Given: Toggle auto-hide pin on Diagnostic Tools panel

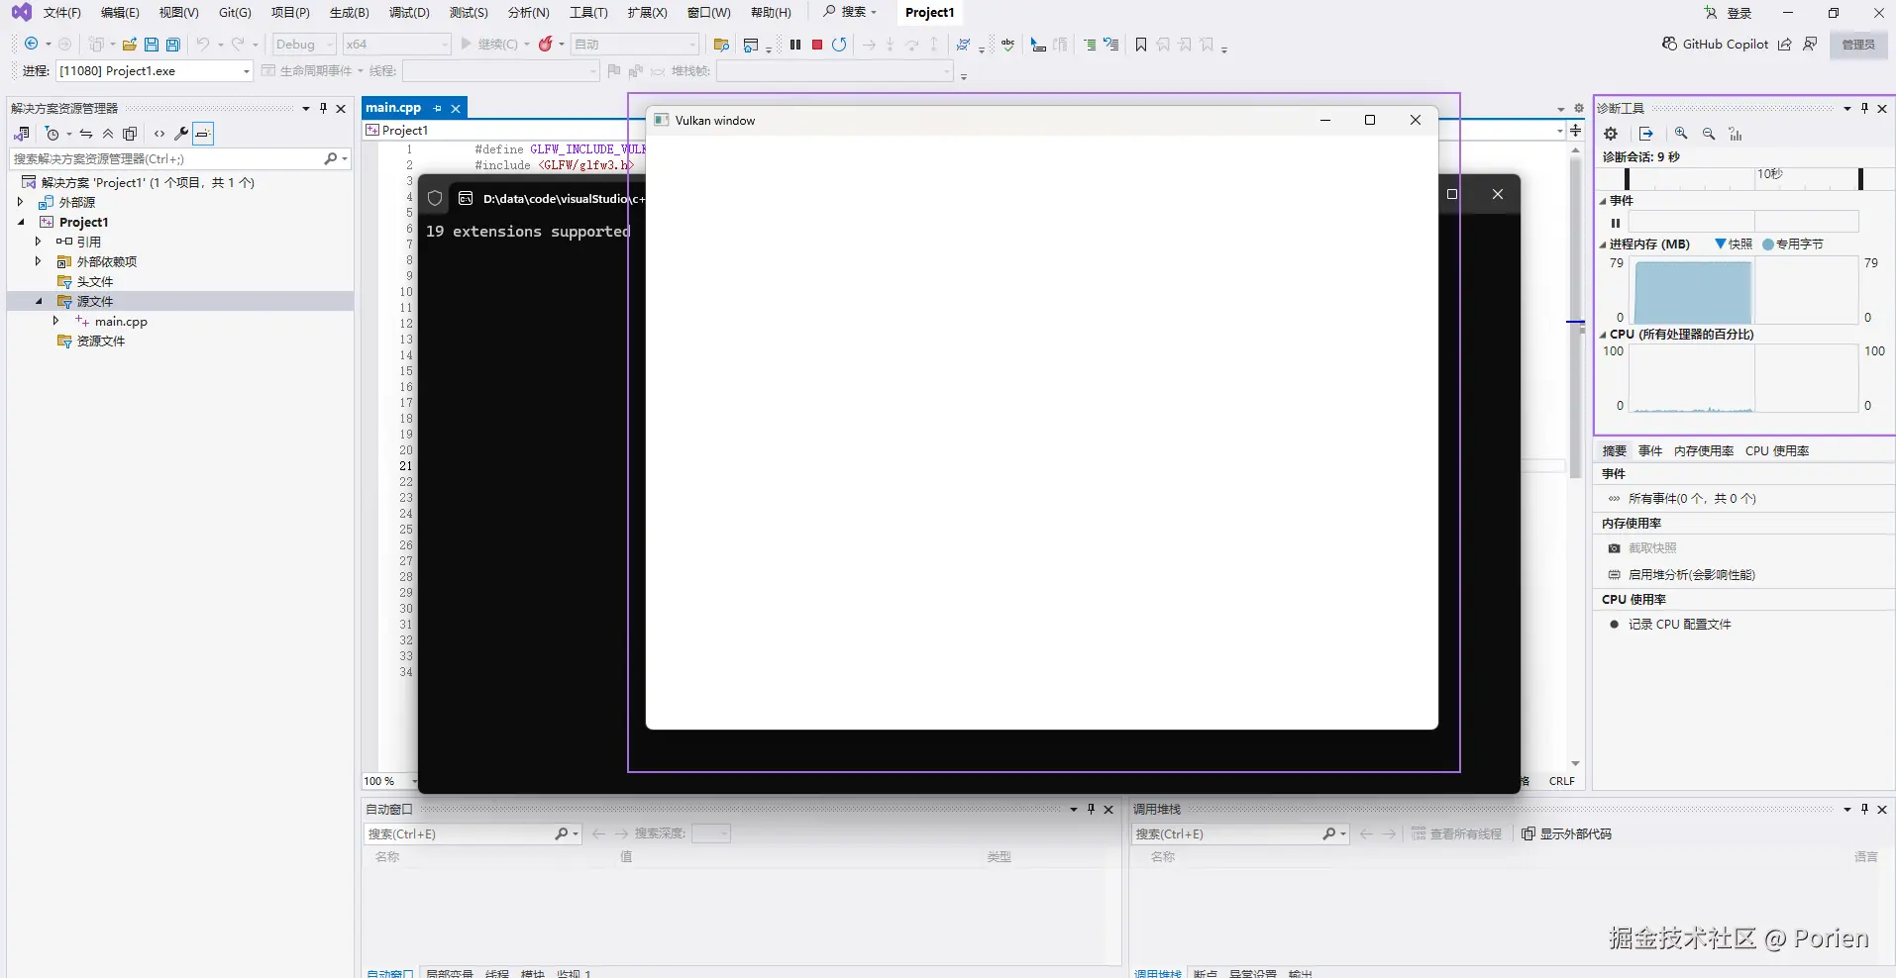Looking at the screenshot, I should (1864, 108).
